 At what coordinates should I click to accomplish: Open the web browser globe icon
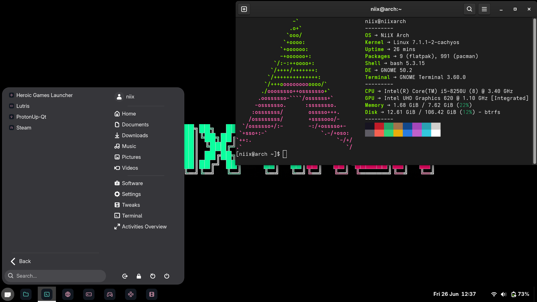pos(68,294)
